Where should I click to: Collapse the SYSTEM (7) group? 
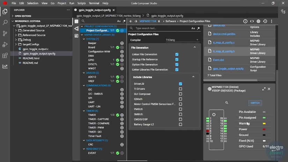84,39
